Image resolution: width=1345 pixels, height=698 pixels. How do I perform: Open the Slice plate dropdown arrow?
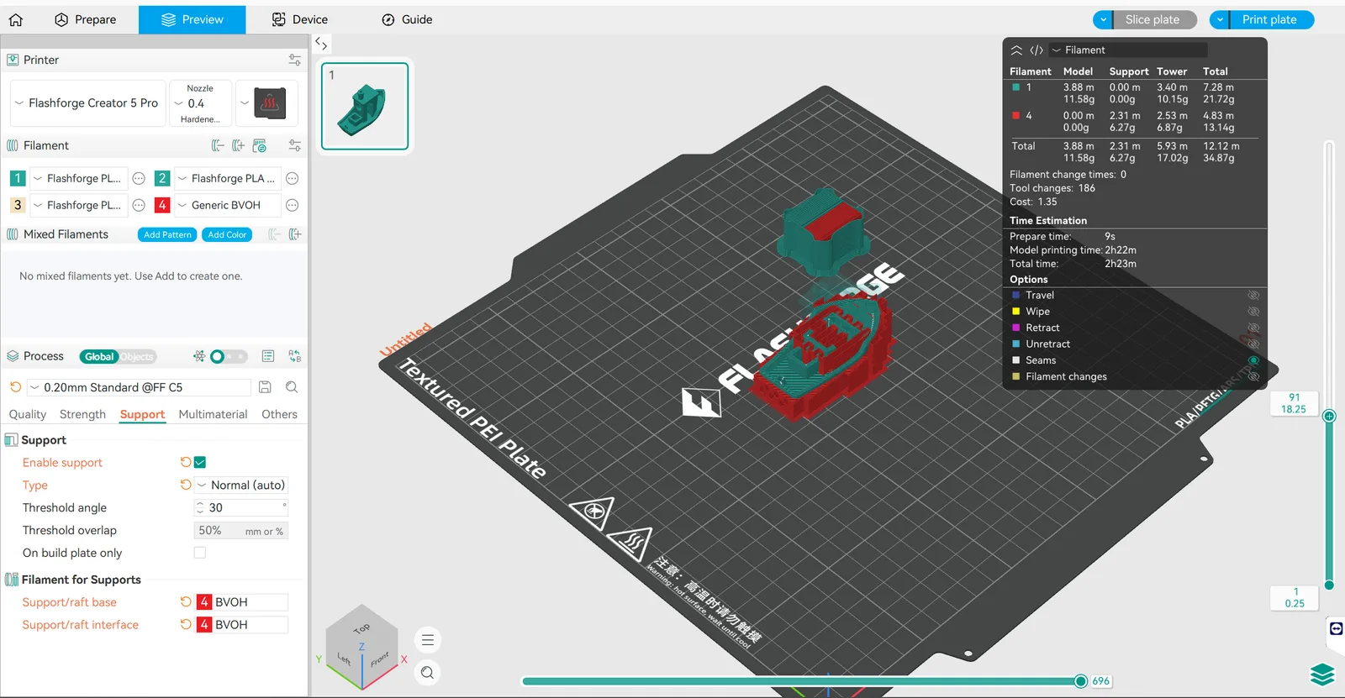coord(1104,19)
